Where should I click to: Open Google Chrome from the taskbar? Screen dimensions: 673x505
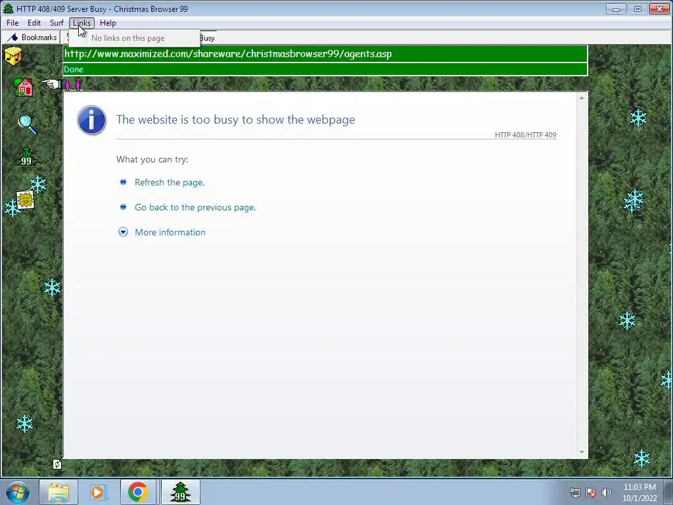(138, 492)
